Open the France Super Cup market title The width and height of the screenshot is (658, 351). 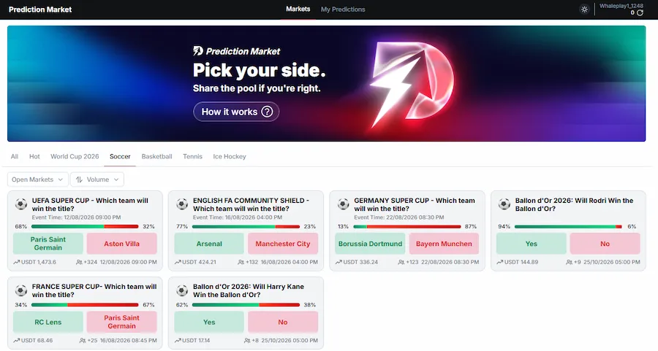94,290
